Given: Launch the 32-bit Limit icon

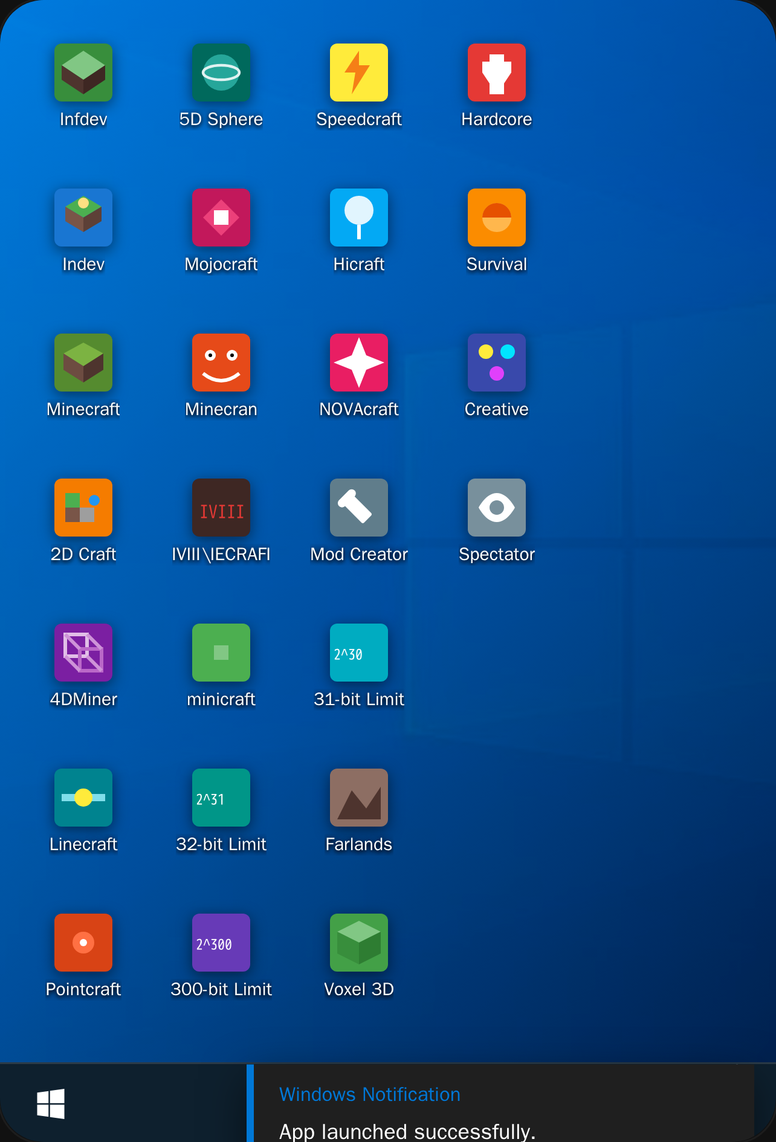Looking at the screenshot, I should click(x=221, y=798).
